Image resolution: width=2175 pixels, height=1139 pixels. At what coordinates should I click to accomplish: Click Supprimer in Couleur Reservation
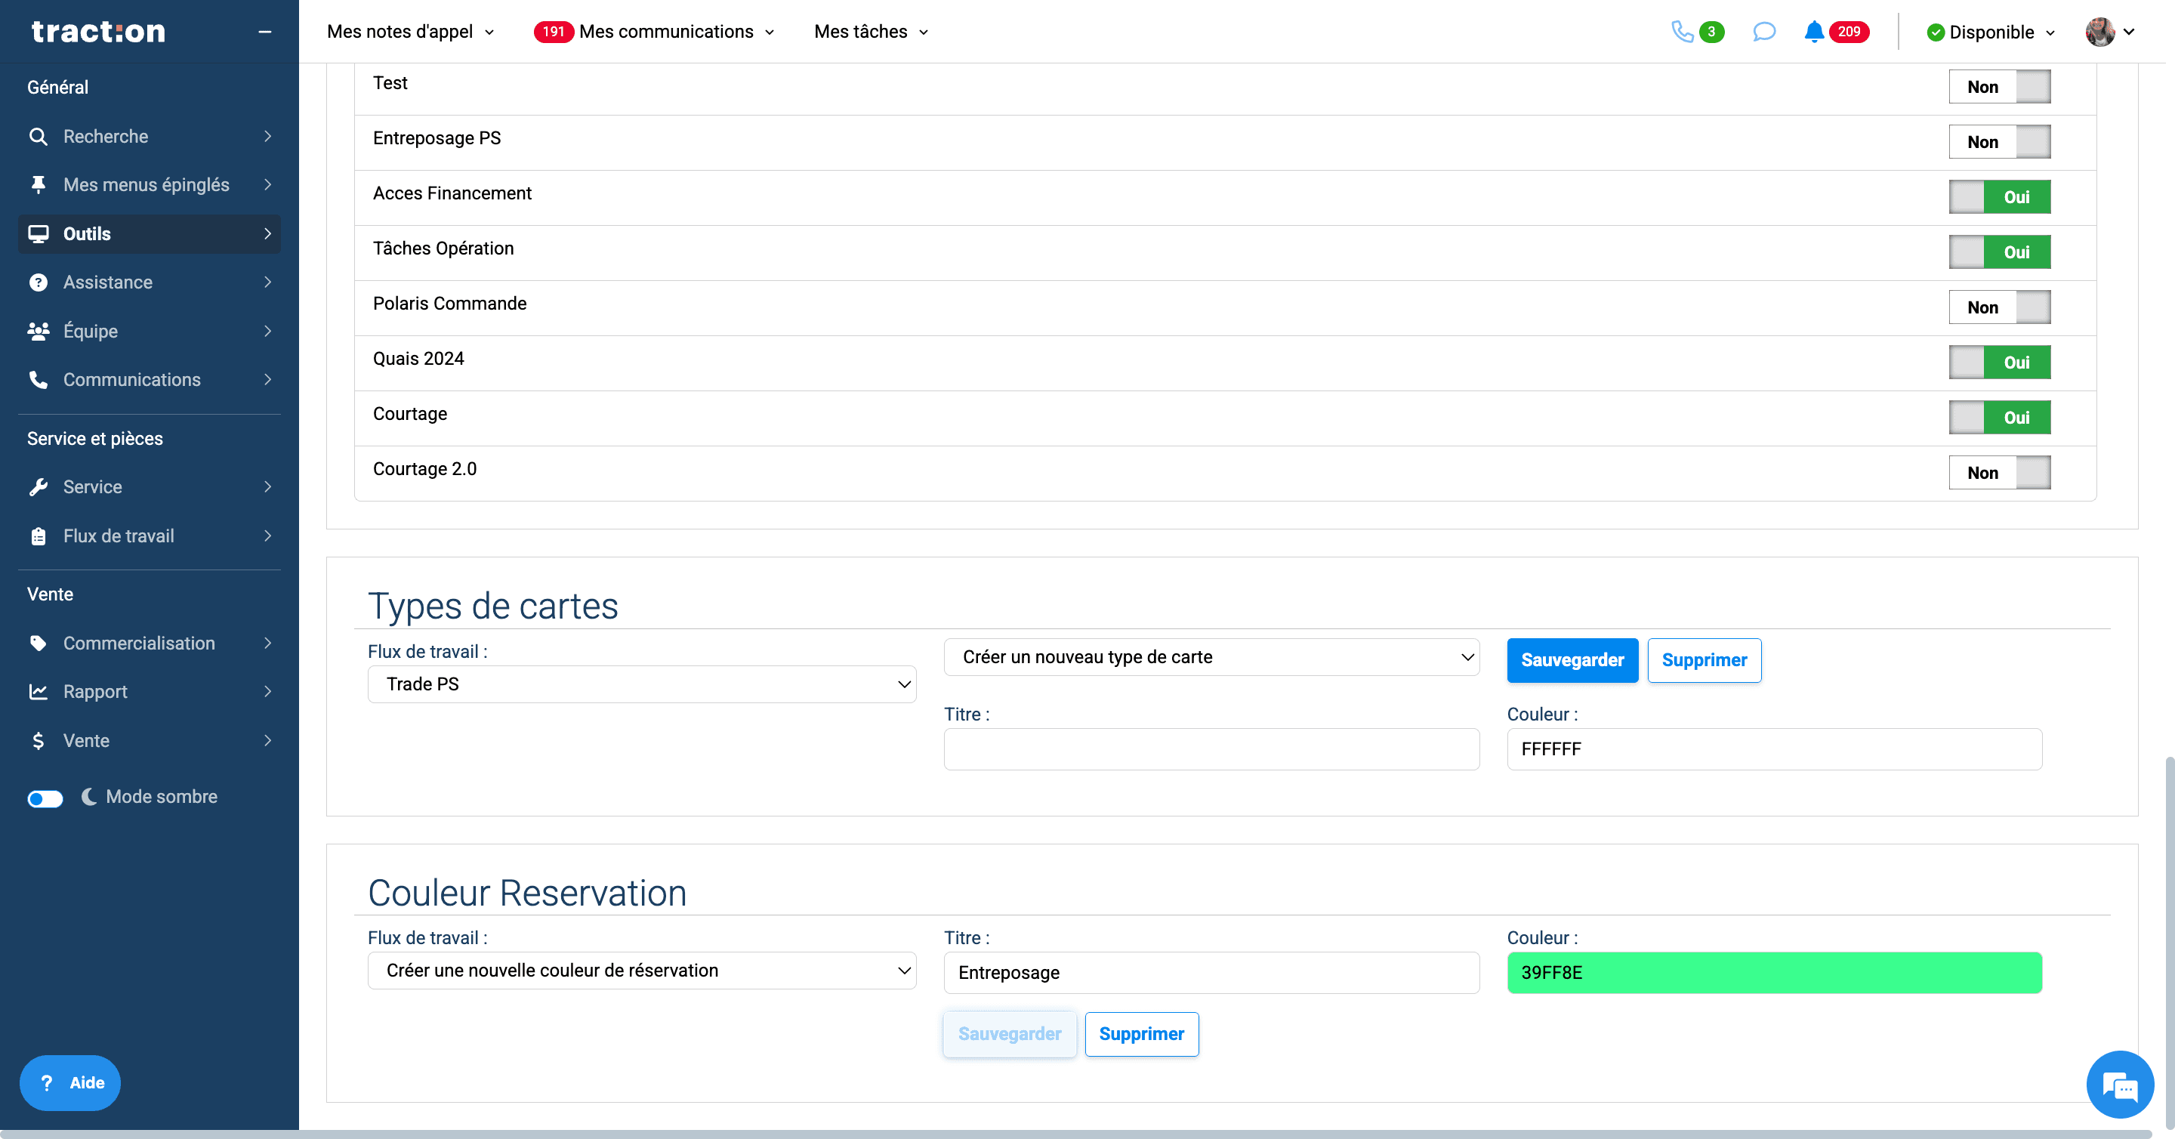coord(1140,1034)
